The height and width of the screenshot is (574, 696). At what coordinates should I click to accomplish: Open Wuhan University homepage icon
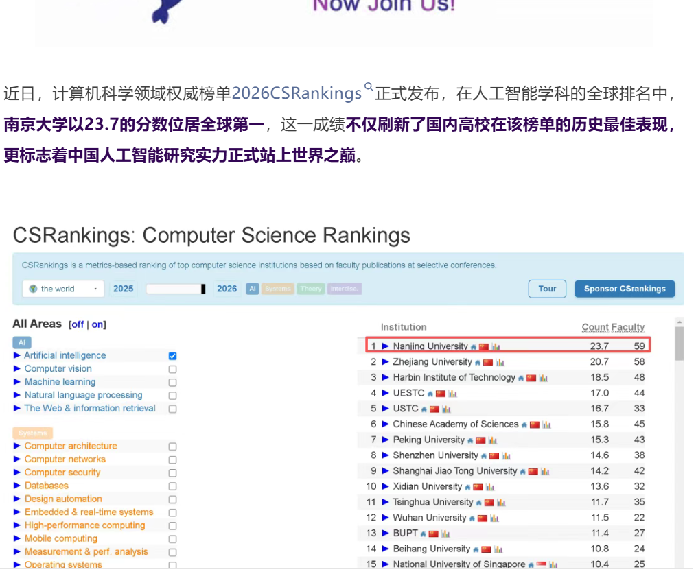click(x=472, y=518)
